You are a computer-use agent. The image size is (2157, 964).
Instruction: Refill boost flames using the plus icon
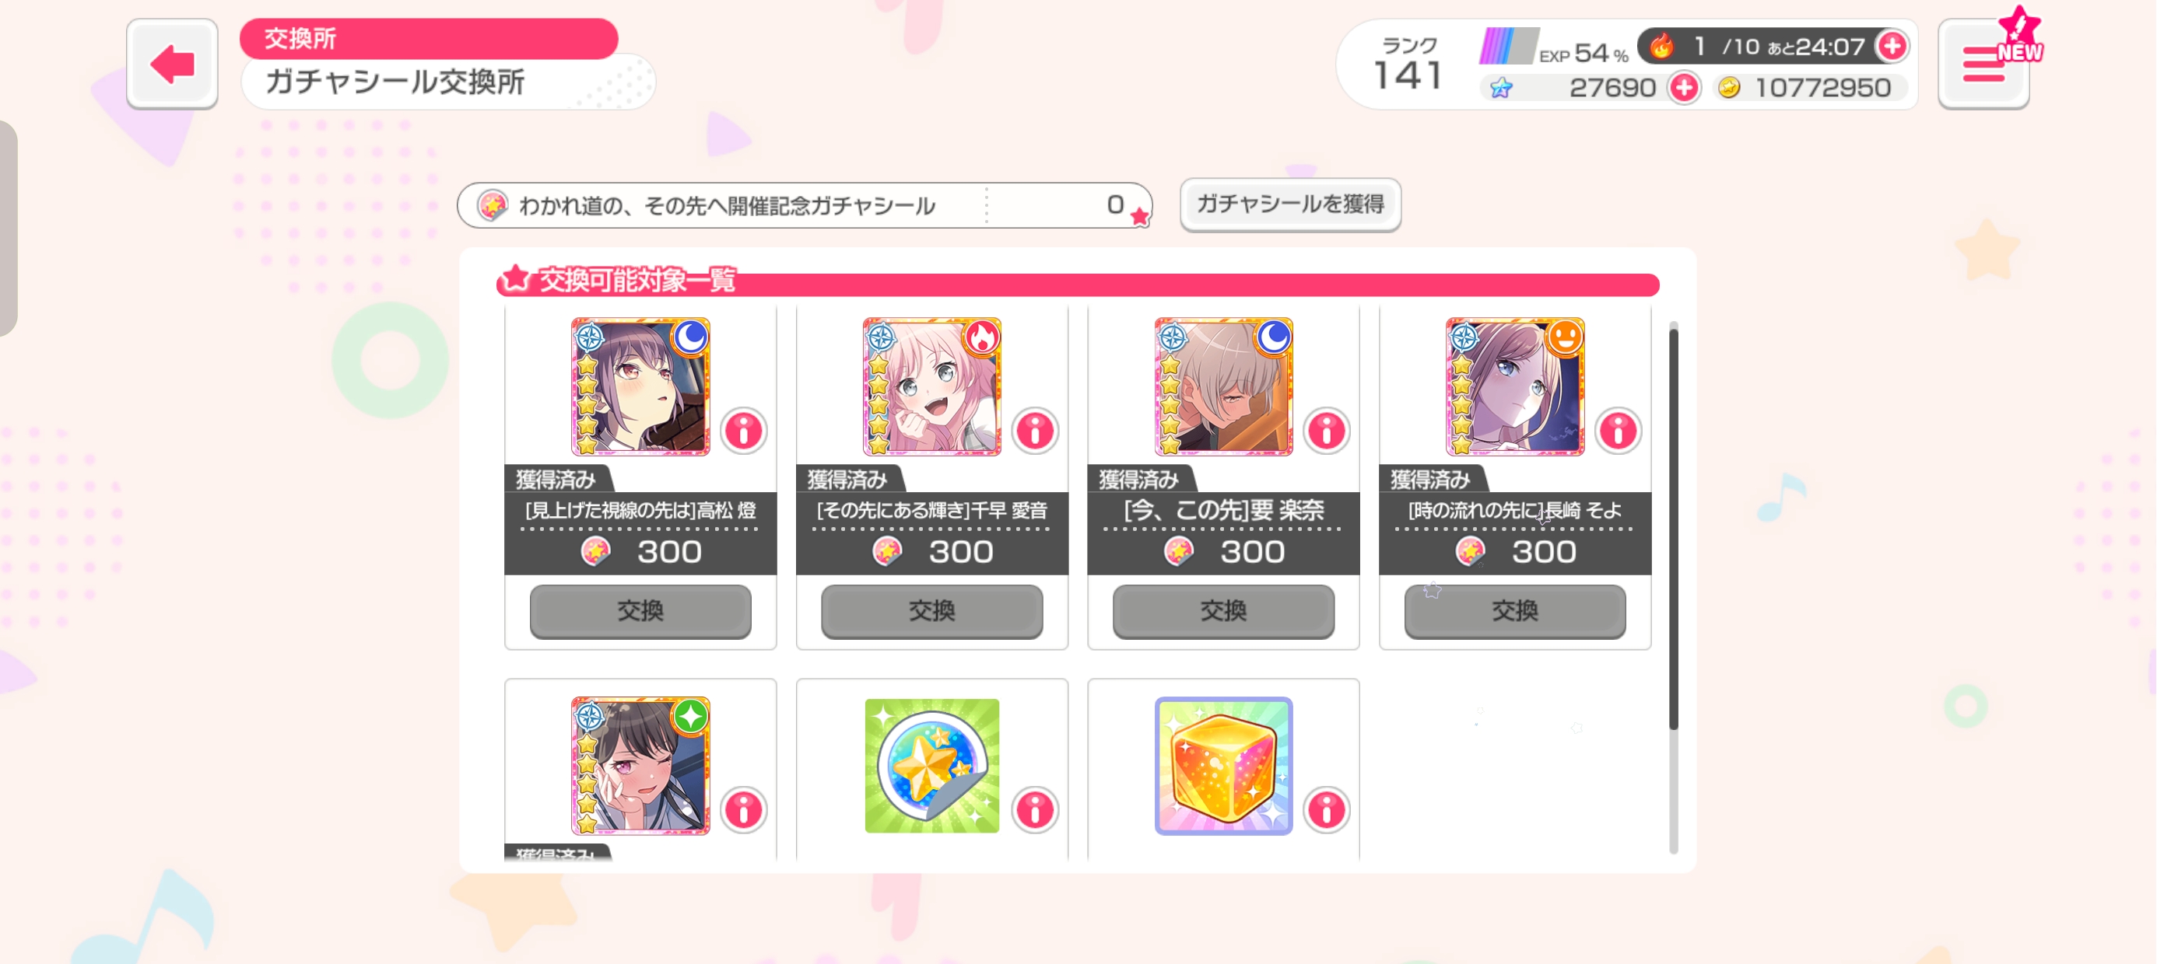1892,46
